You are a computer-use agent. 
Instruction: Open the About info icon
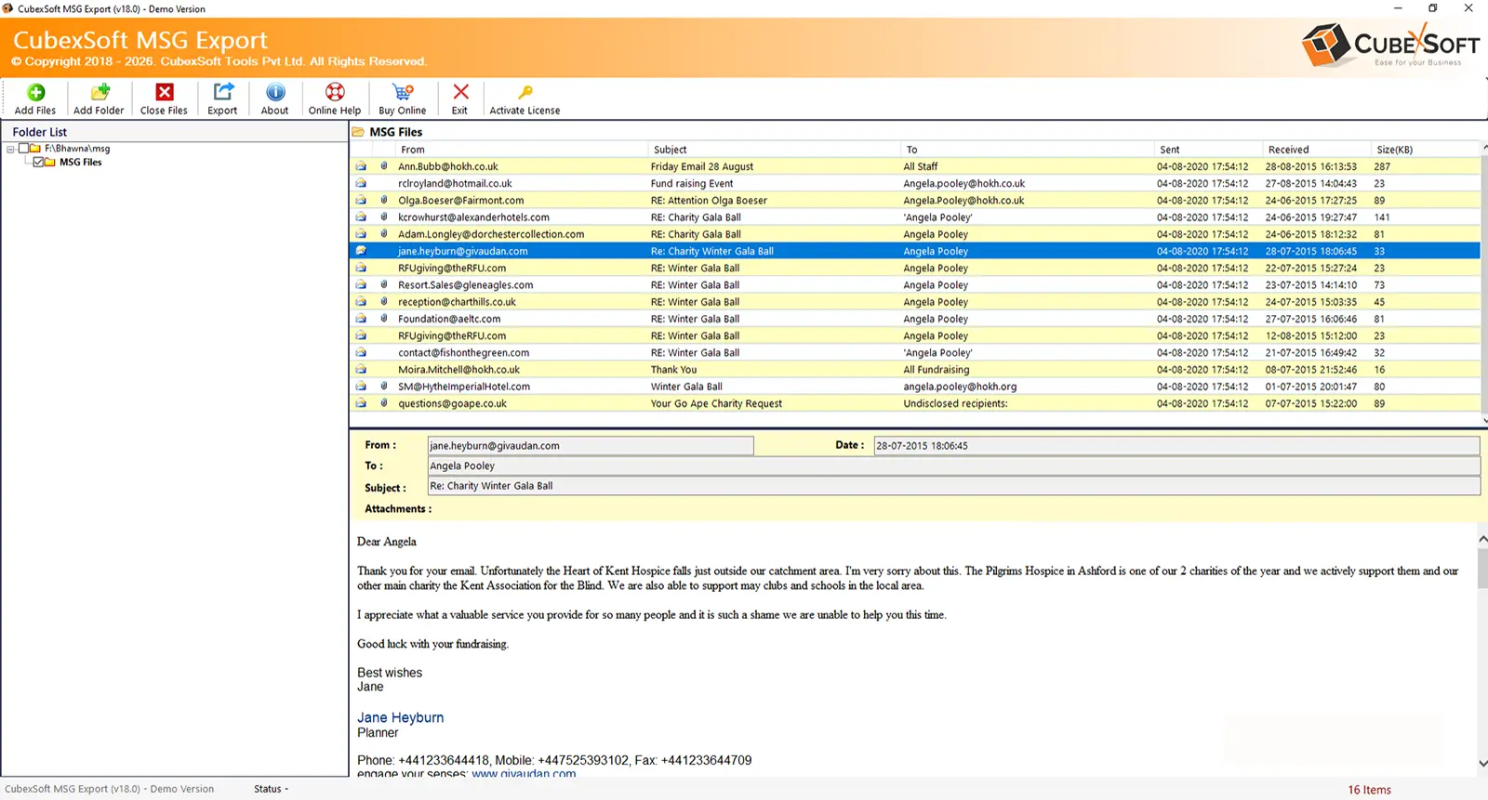(275, 92)
